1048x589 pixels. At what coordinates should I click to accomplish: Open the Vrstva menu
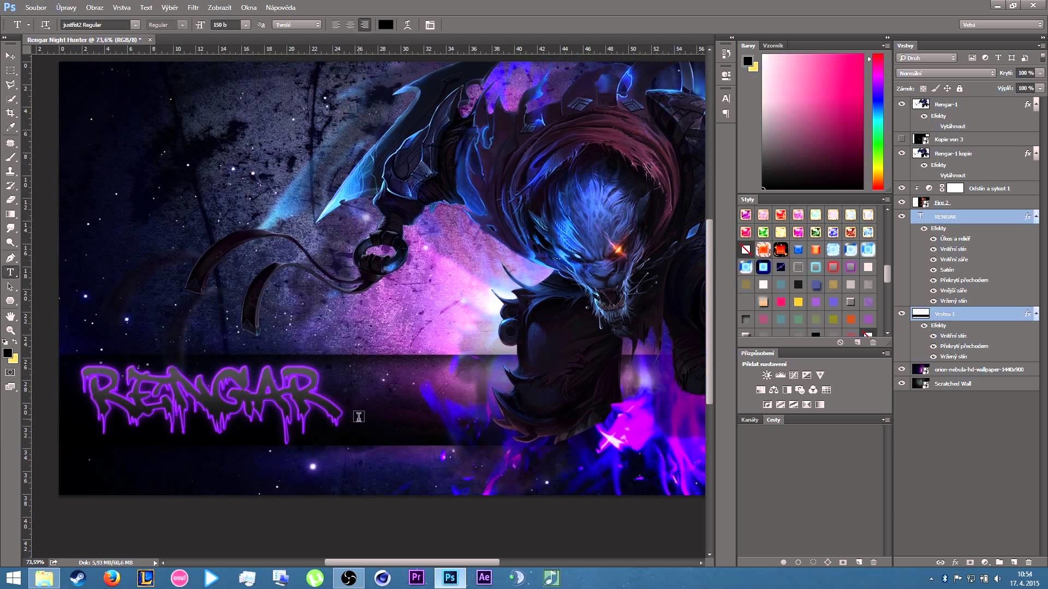tap(121, 8)
